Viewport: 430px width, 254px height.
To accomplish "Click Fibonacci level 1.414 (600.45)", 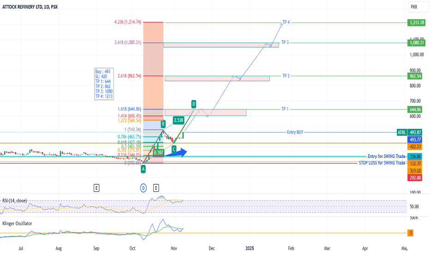I will point(130,116).
